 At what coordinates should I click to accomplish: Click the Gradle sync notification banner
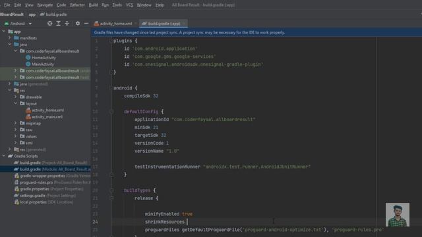click(x=256, y=32)
